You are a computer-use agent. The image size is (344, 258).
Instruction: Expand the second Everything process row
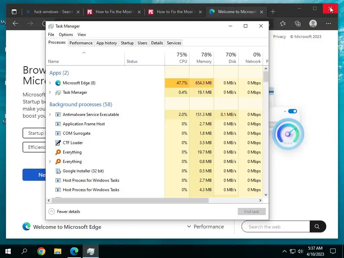50,162
